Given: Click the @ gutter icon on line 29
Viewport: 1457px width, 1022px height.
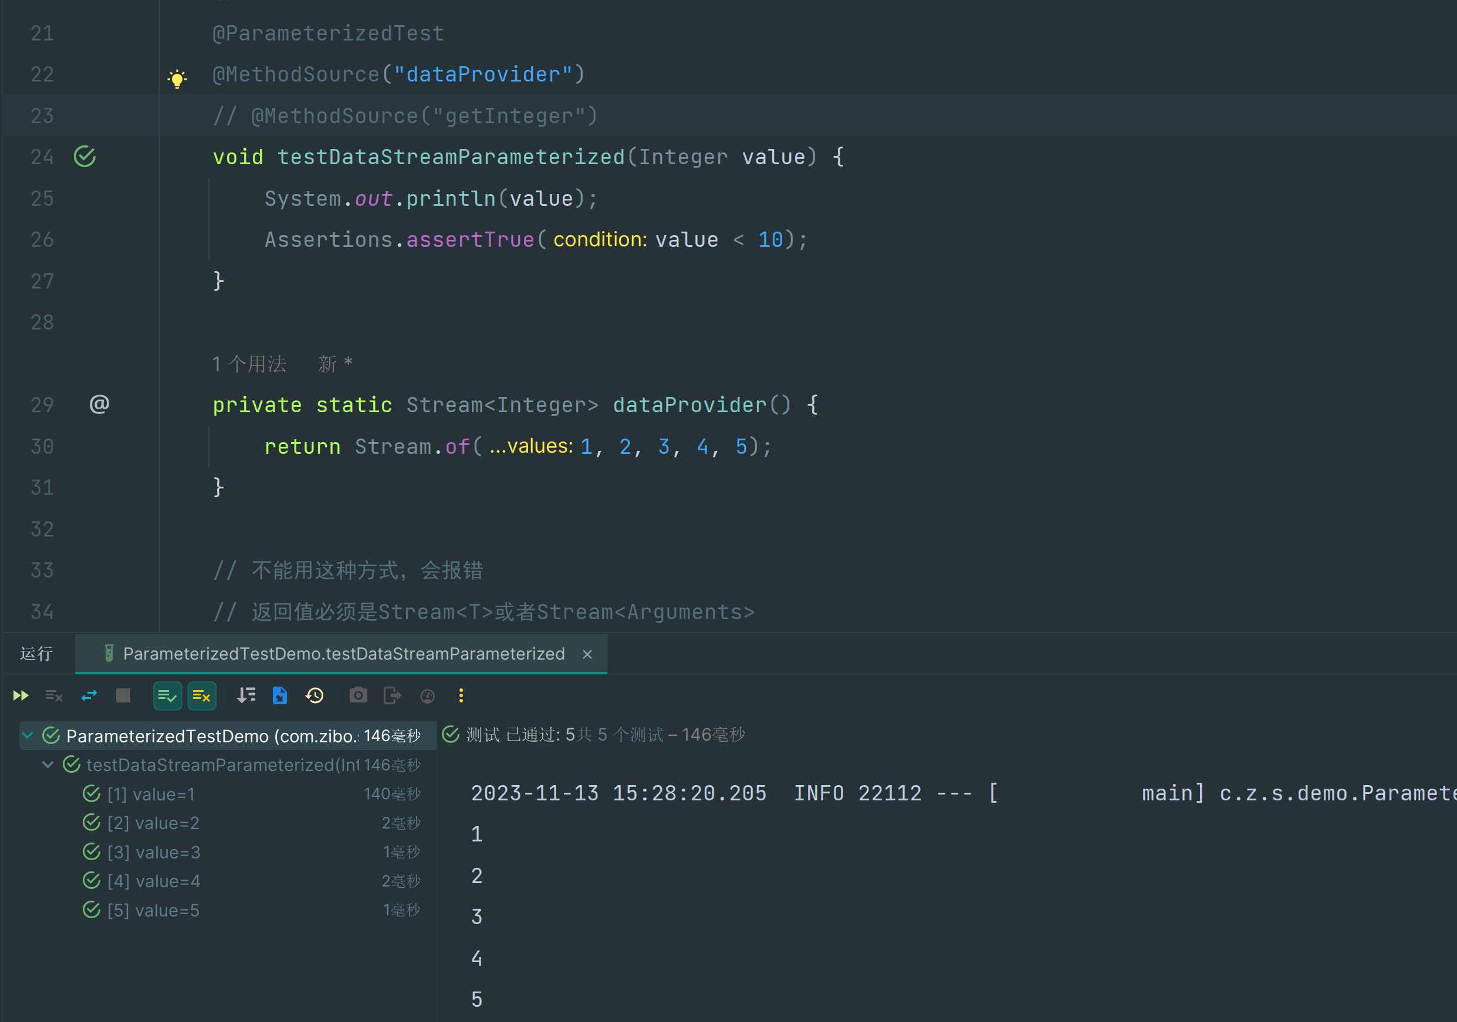Looking at the screenshot, I should click(x=100, y=404).
